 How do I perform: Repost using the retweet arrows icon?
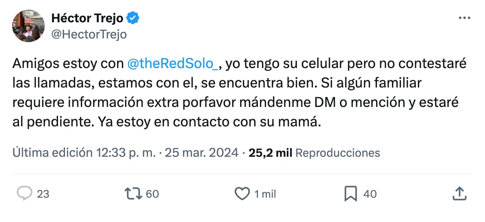(x=134, y=194)
